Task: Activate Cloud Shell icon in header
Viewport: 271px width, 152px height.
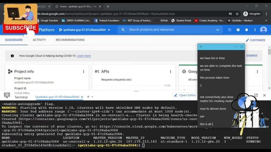Action: pyautogui.click(x=230, y=30)
